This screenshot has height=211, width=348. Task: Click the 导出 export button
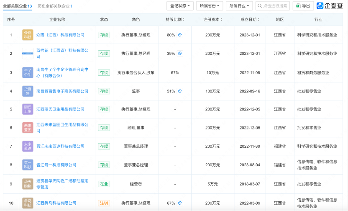[x=303, y=6]
